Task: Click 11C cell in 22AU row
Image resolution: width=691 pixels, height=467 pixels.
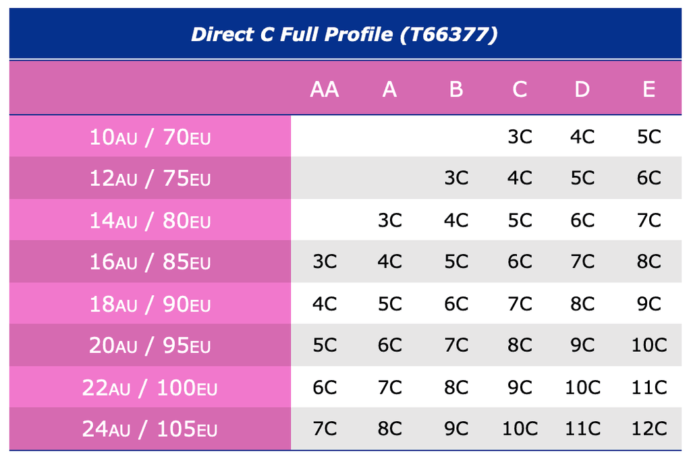Action: 648,387
